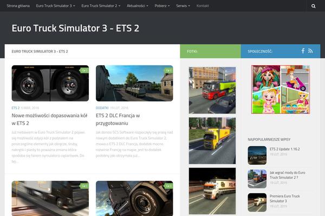Open Jak wgrać mody do Euro Truck Simulator 2
The image size is (325, 216).
tap(287, 175)
